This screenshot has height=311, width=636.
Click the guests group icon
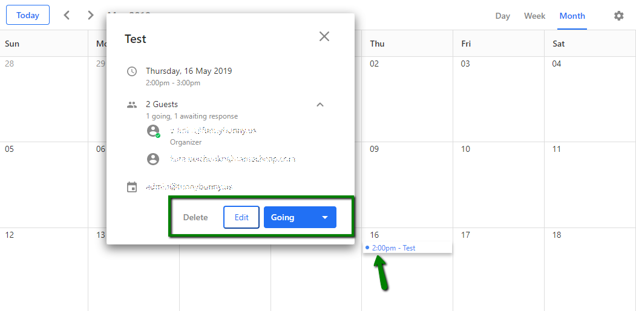(132, 105)
